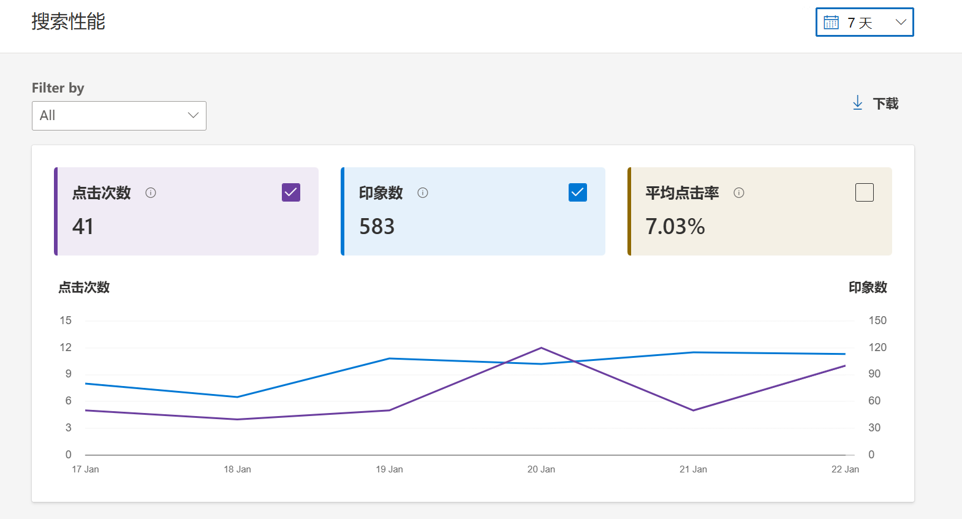Click the 18 Jan axis label
The height and width of the screenshot is (519, 962).
(237, 469)
